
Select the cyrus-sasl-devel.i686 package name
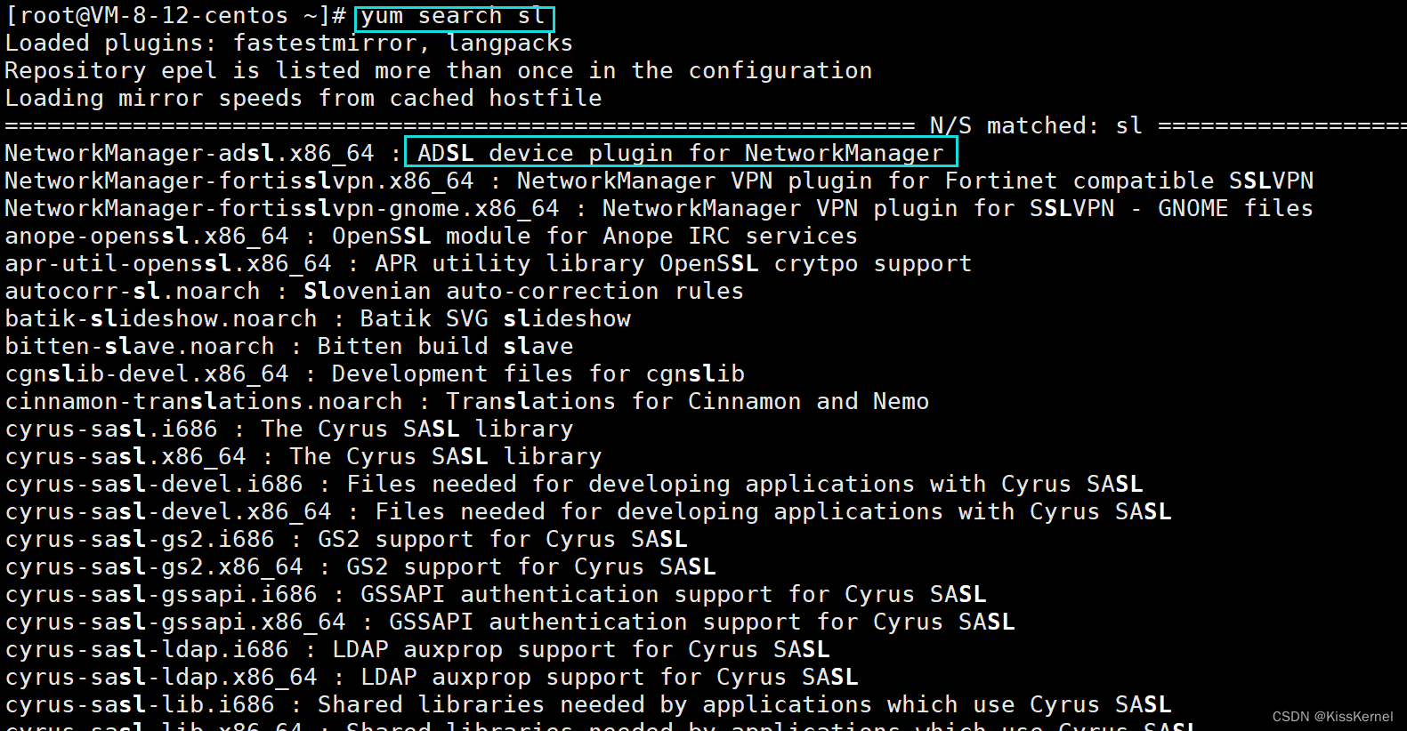pyautogui.click(x=154, y=485)
